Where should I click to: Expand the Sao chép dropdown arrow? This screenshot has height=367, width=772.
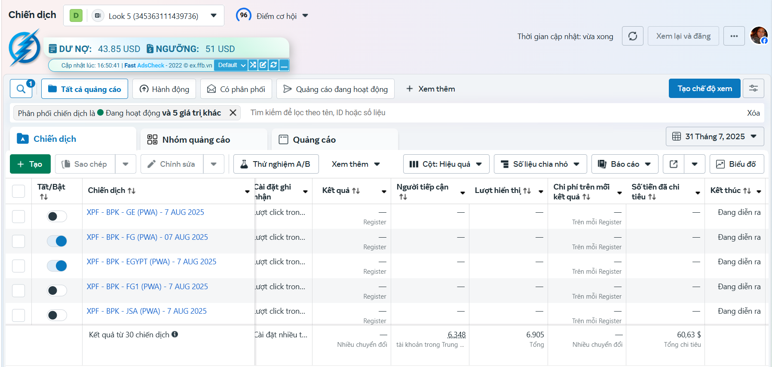click(126, 164)
